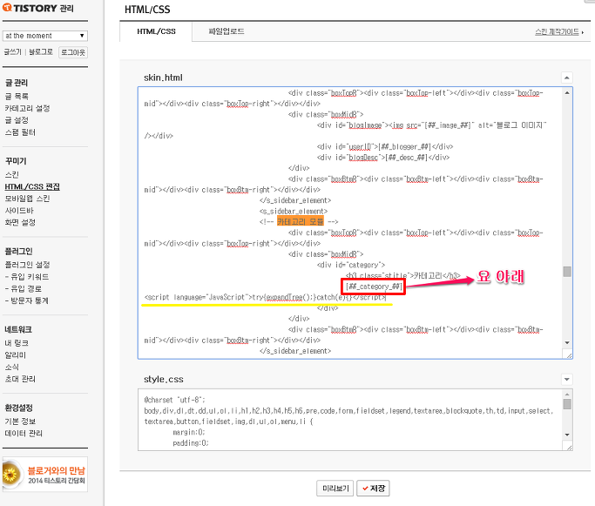Click the Tistory logo icon
Screen dimensions: 595x506
click(x=7, y=8)
